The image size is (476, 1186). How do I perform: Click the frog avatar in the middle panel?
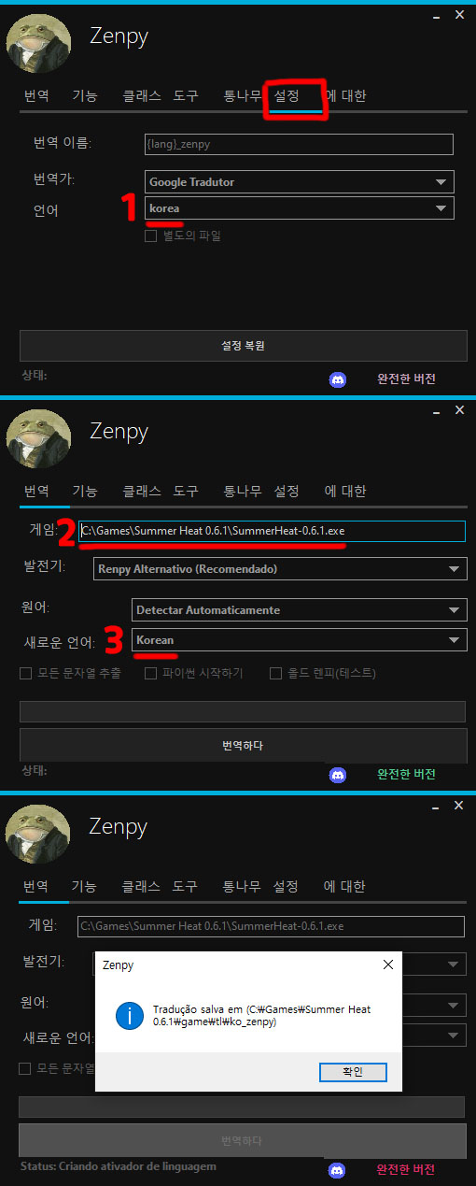pyautogui.click(x=38, y=438)
